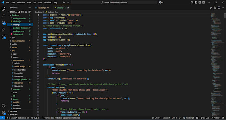The image size is (226, 120).
Task: Click the VS Code logo icon in the title bar
Action: (3, 2)
